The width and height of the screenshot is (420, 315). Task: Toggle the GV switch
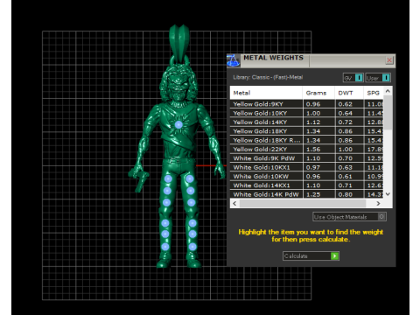[x=353, y=78]
